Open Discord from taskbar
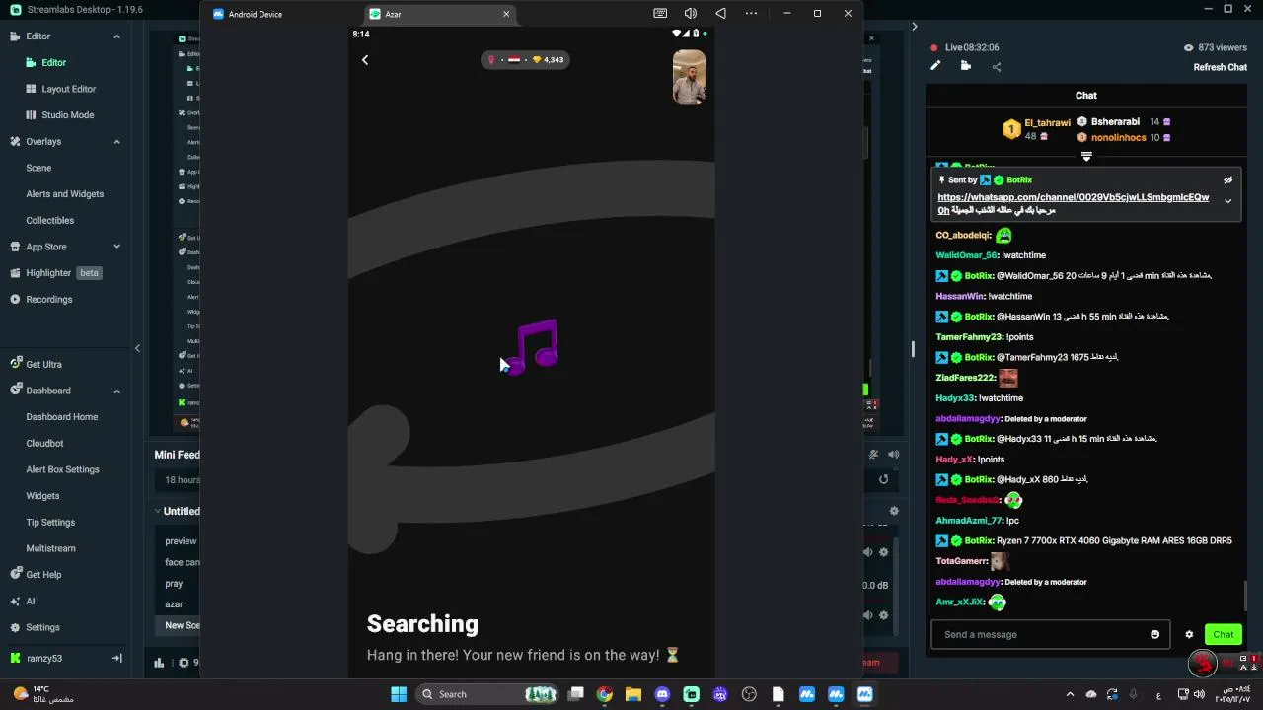Viewport: 1263px width, 710px height. (662, 694)
